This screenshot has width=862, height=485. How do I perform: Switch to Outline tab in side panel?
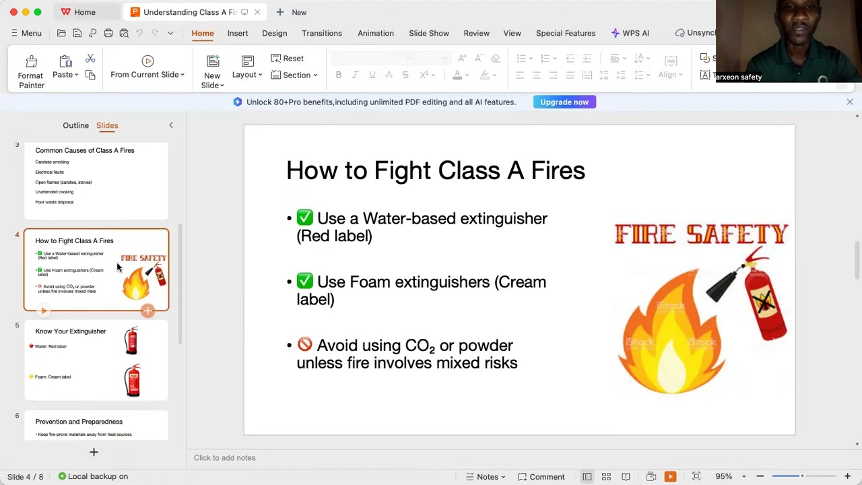click(x=75, y=125)
